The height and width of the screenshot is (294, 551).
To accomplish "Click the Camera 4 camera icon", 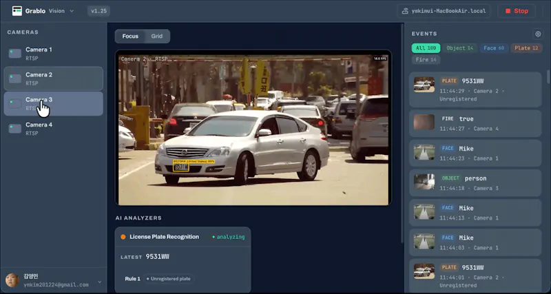I will [x=15, y=129].
